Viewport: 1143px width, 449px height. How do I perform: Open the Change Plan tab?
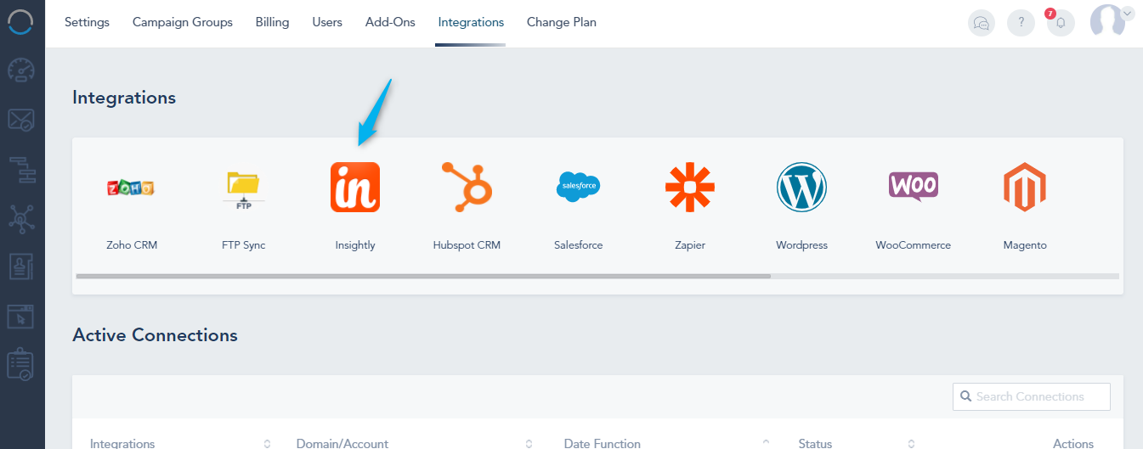(562, 22)
